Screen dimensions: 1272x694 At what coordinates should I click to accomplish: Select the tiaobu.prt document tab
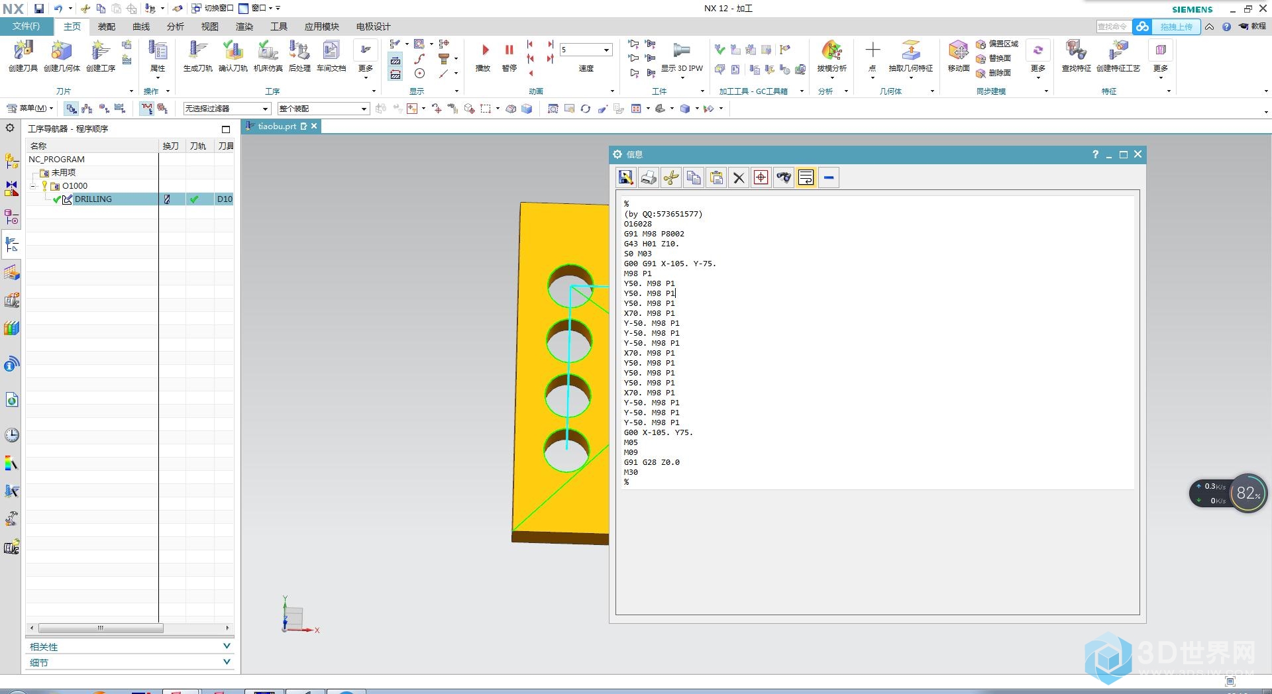[x=282, y=126]
